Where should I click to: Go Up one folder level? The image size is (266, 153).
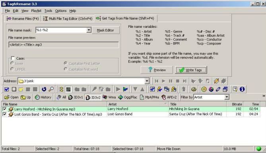[26, 97]
